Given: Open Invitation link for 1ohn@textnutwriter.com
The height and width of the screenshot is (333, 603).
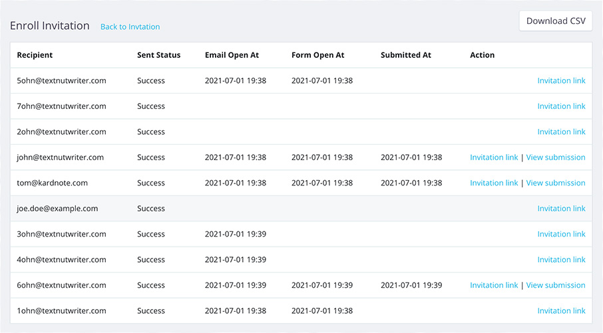Looking at the screenshot, I should pos(561,310).
